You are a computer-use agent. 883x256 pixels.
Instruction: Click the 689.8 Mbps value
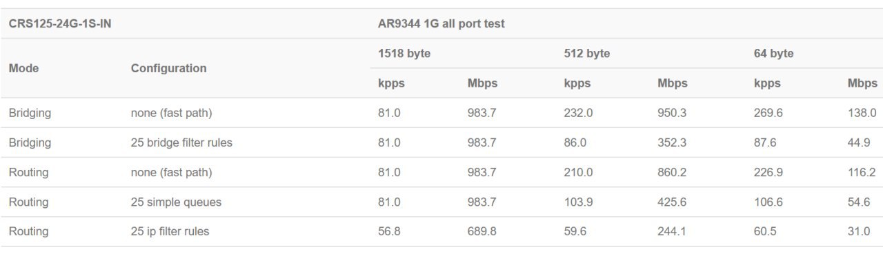482,231
